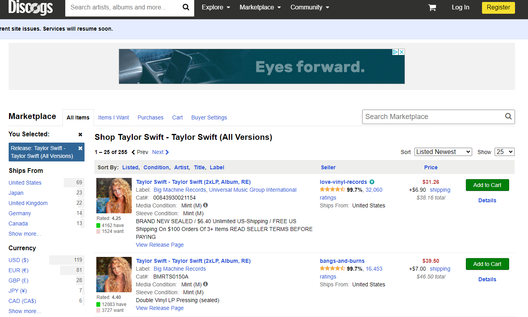This screenshot has height=317, width=528.
Task: Expand the Explore menu
Action: (x=216, y=7)
